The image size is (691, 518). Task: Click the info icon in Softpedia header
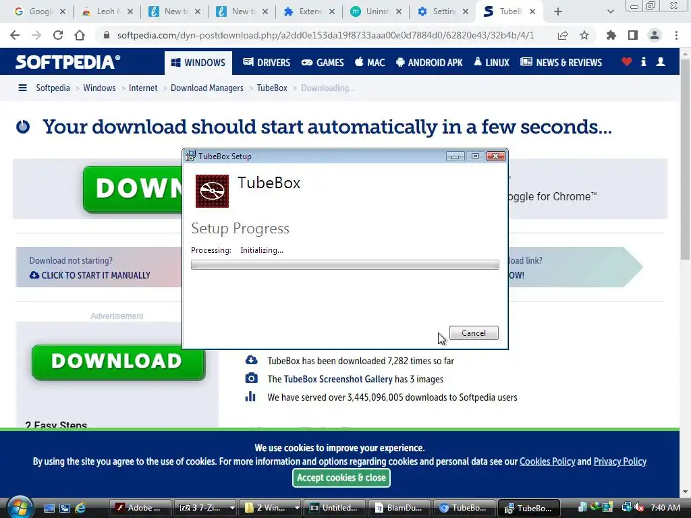[643, 61]
